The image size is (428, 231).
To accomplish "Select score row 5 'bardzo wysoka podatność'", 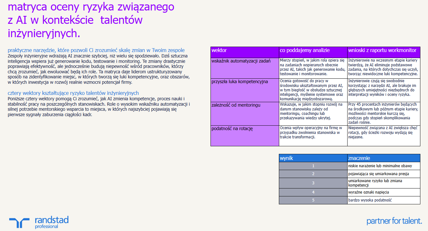I will (x=313, y=200).
